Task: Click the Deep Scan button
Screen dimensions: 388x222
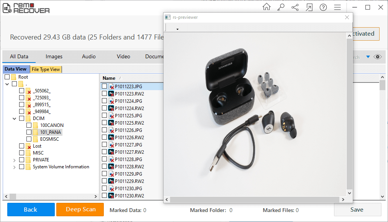Action: pyautogui.click(x=80, y=209)
